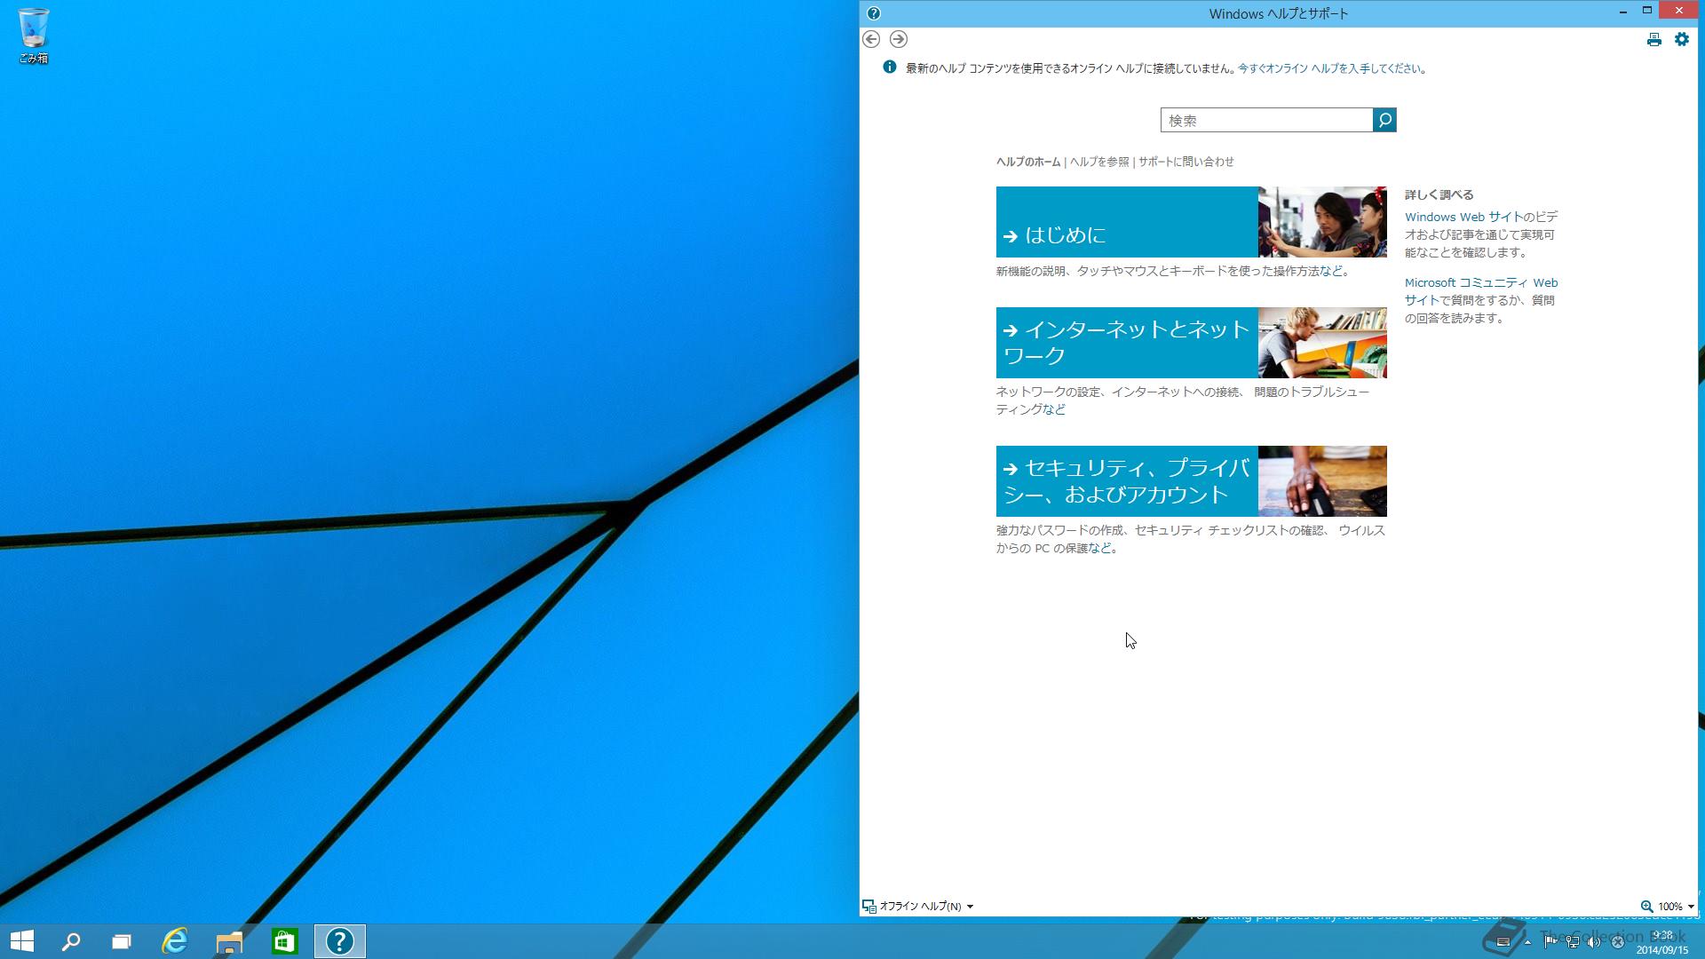Open Task View on the taskbar
The image size is (1705, 959).
[x=122, y=941]
